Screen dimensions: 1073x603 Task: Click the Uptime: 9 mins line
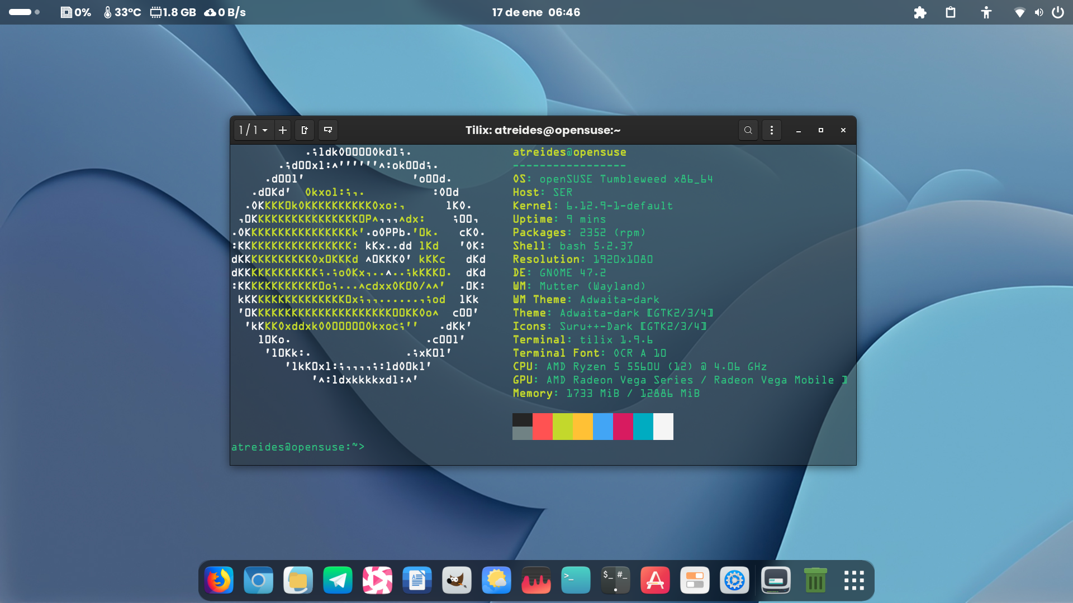(559, 219)
